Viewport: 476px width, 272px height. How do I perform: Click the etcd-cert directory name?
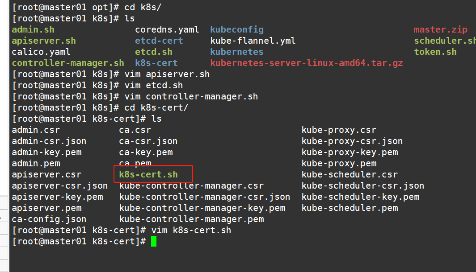(159, 41)
